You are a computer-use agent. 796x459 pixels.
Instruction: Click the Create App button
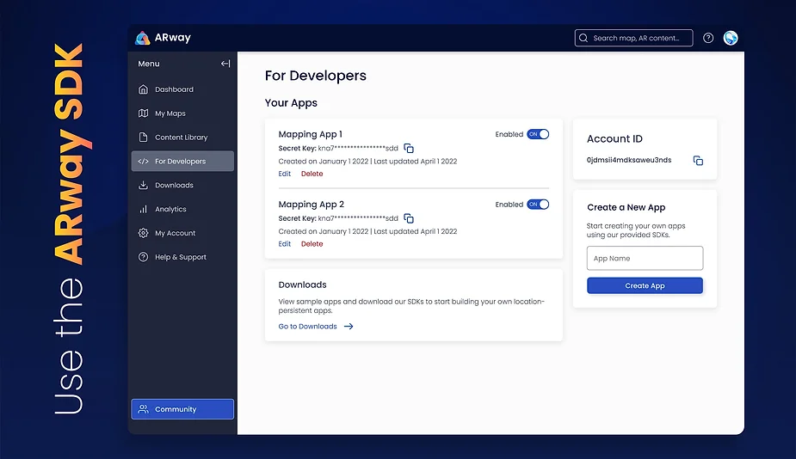645,285
